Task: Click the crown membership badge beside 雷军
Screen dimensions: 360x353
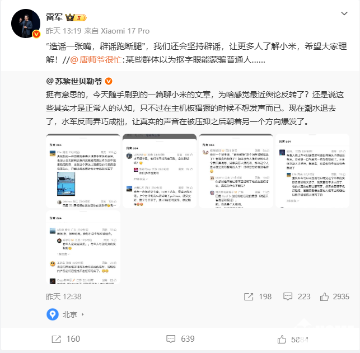Action: (x=76, y=17)
